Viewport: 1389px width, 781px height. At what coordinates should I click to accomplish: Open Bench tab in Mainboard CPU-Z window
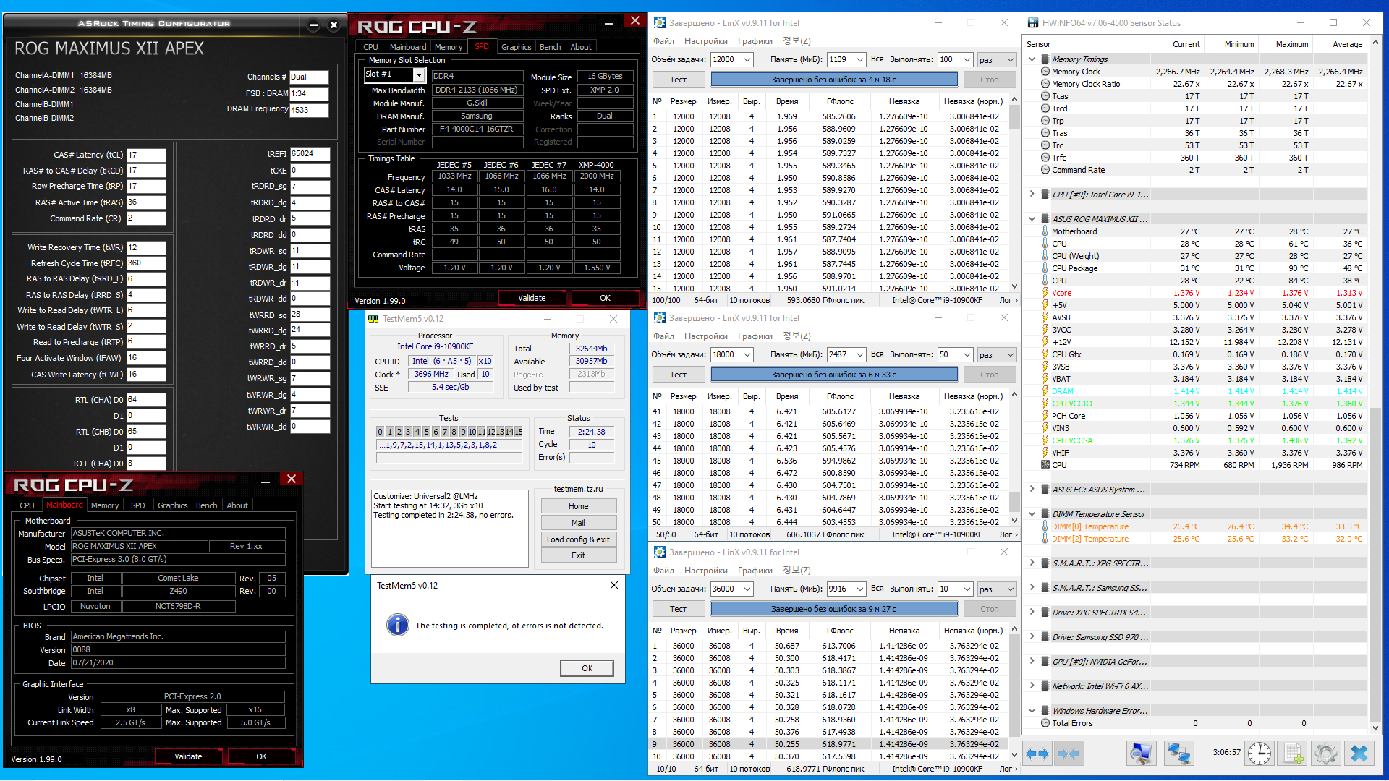click(x=206, y=505)
